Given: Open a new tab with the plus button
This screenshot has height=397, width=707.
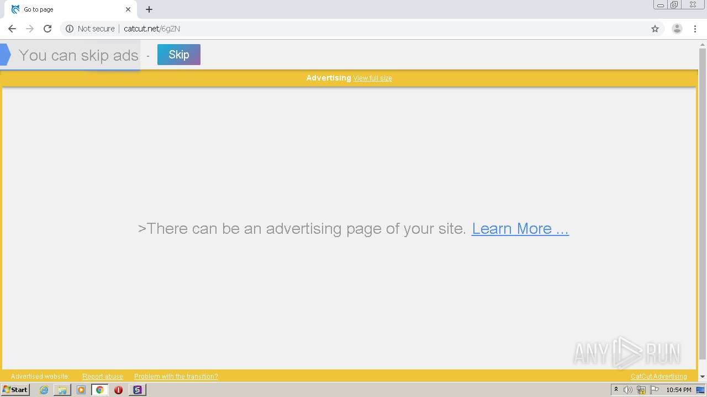Looking at the screenshot, I should point(149,9).
